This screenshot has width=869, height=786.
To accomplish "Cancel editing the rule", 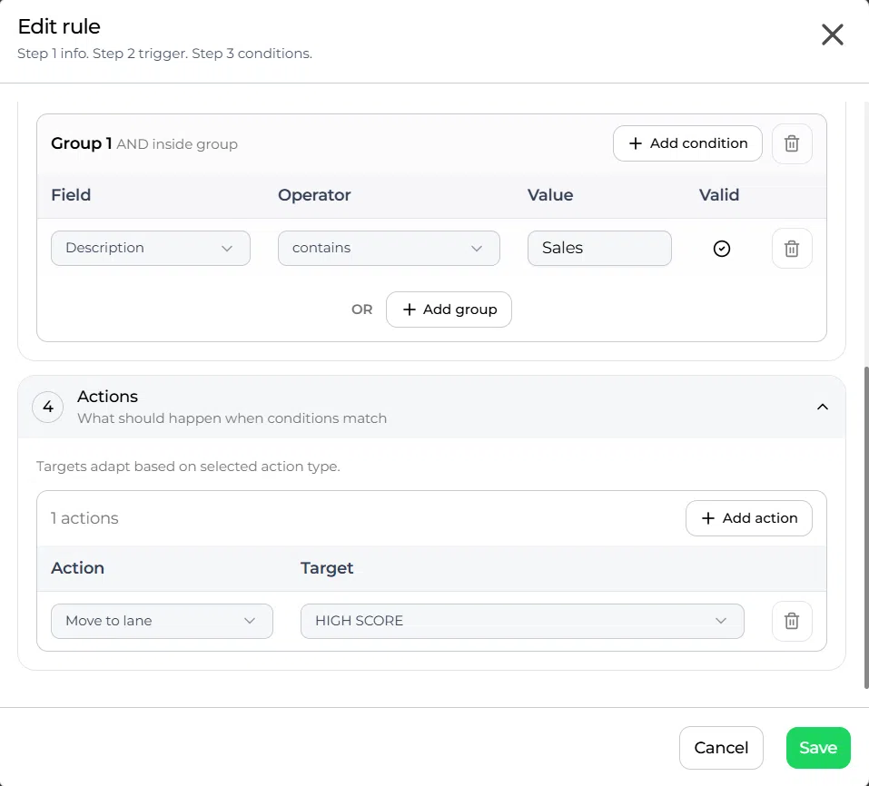I will point(721,748).
